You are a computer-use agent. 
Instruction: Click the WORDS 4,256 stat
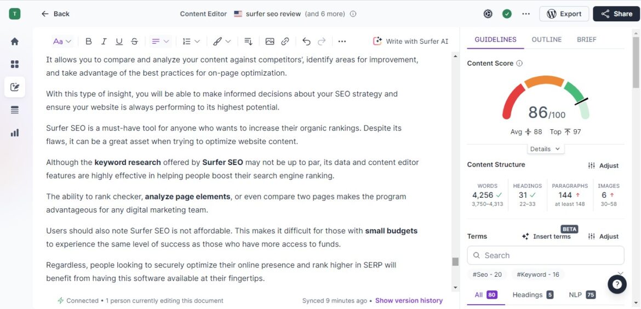[x=487, y=195]
